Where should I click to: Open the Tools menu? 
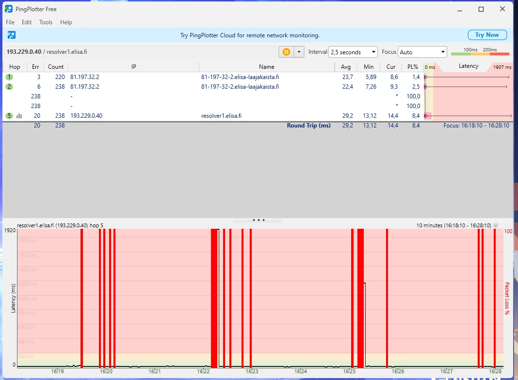click(x=46, y=22)
